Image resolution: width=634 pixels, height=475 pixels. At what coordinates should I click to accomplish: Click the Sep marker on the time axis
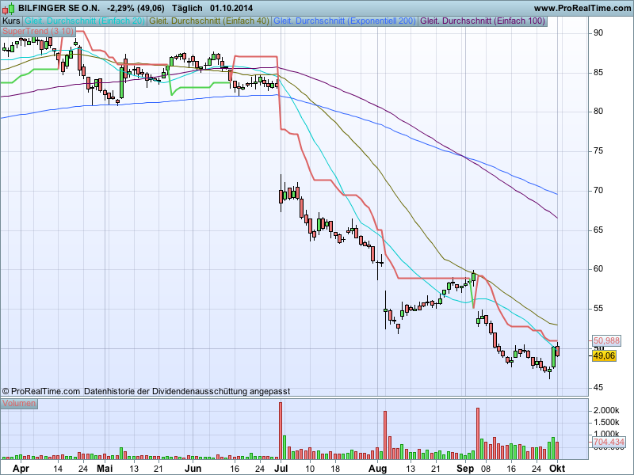[x=468, y=468]
